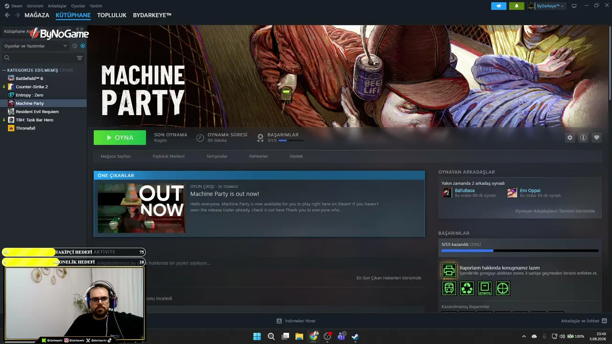
Task: Open the Arkadaşlar menu
Action: coord(57,6)
